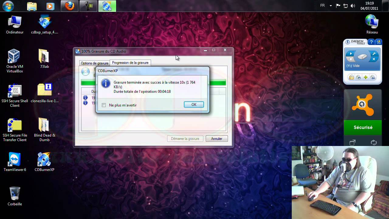Show hidden tray icons with the arrow

[x=331, y=6]
